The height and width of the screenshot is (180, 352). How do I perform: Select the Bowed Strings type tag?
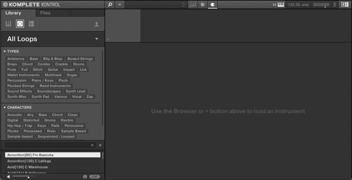click(80, 59)
